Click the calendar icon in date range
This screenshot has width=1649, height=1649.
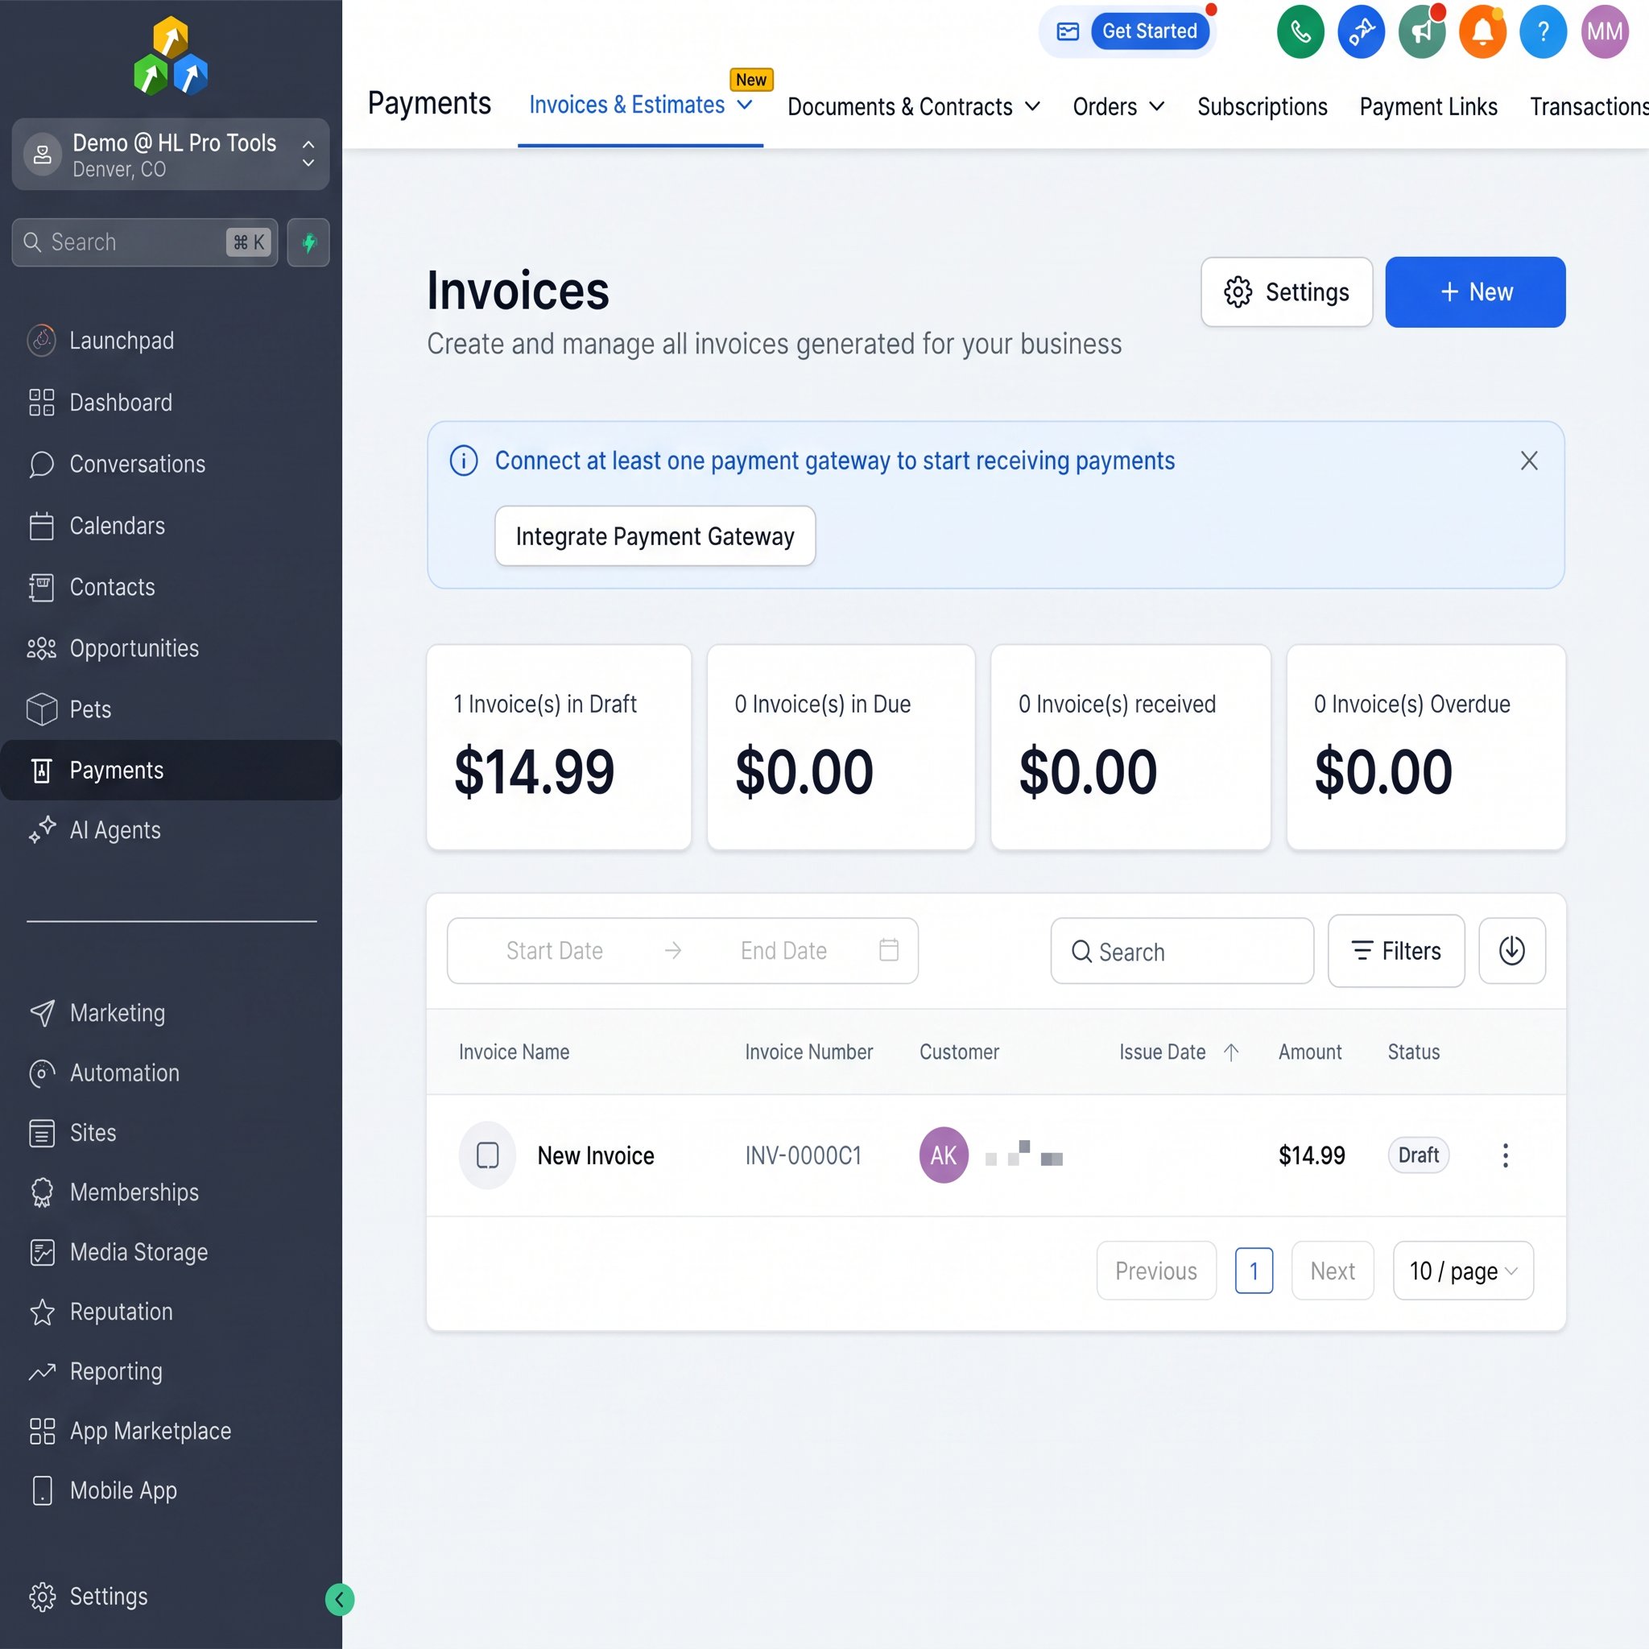(x=889, y=950)
